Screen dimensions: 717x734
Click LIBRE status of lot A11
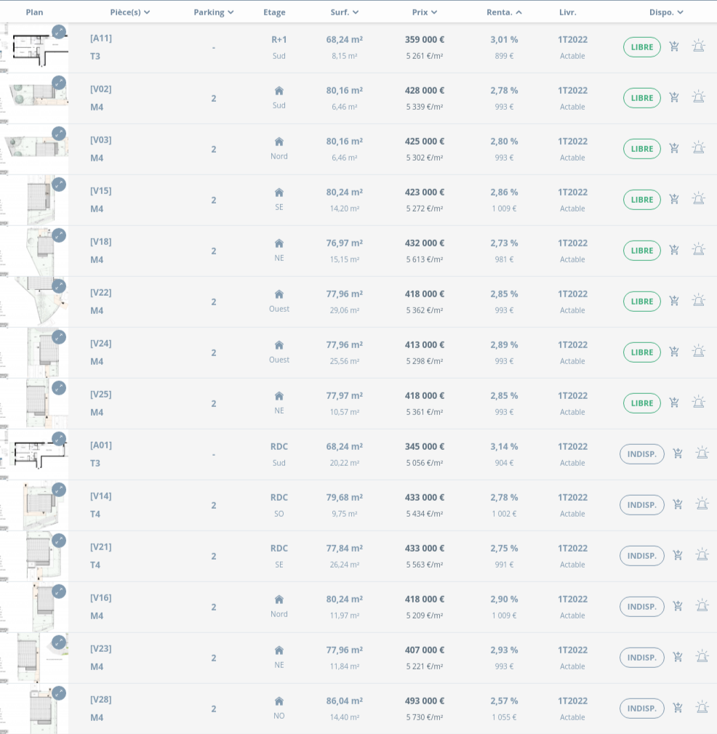click(x=641, y=47)
